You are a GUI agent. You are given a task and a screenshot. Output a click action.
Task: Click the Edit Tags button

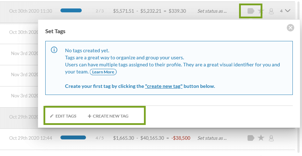(x=63, y=116)
